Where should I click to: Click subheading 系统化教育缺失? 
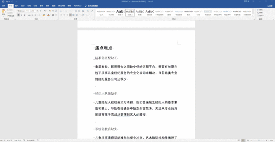pos(106,129)
